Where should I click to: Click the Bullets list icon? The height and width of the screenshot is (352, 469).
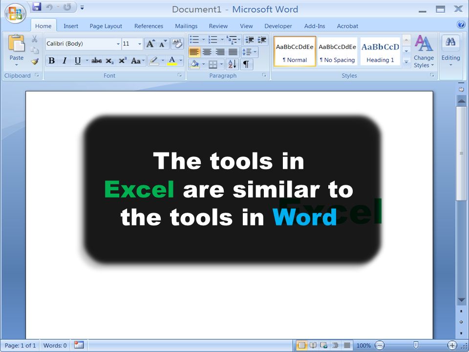tap(194, 40)
